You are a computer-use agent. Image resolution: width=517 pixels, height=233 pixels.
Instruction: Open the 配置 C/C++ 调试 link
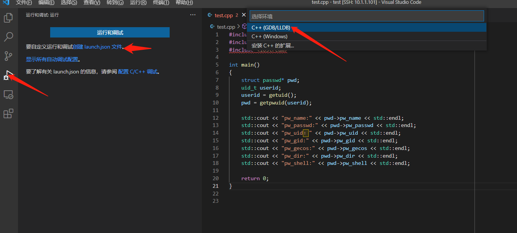(138, 72)
